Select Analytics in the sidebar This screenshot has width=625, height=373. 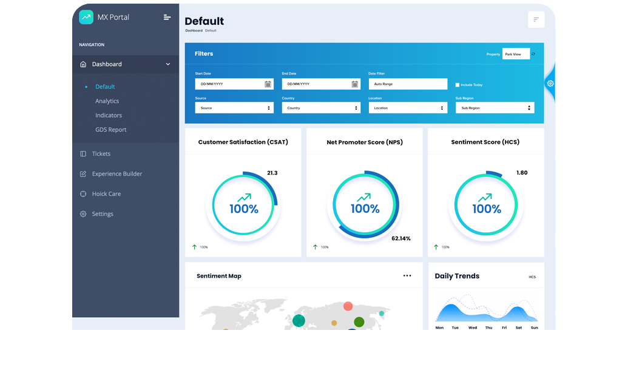[107, 101]
